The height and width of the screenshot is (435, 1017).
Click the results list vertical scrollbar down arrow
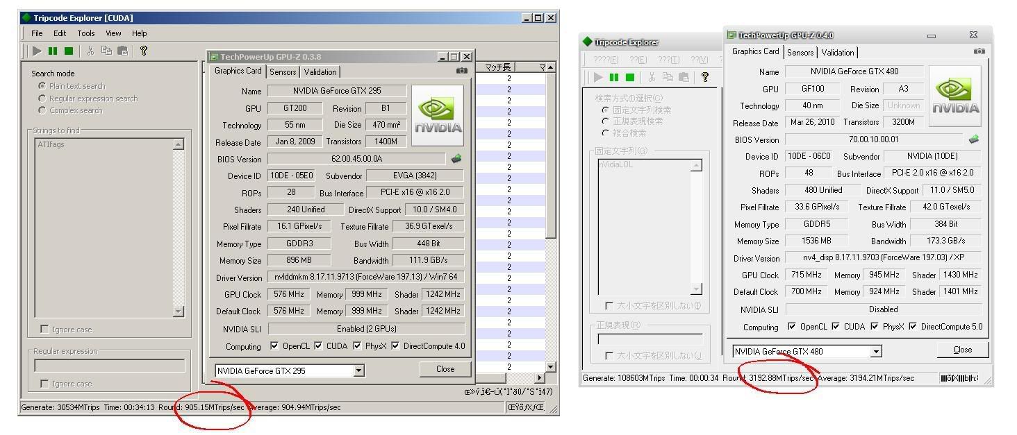[551, 367]
